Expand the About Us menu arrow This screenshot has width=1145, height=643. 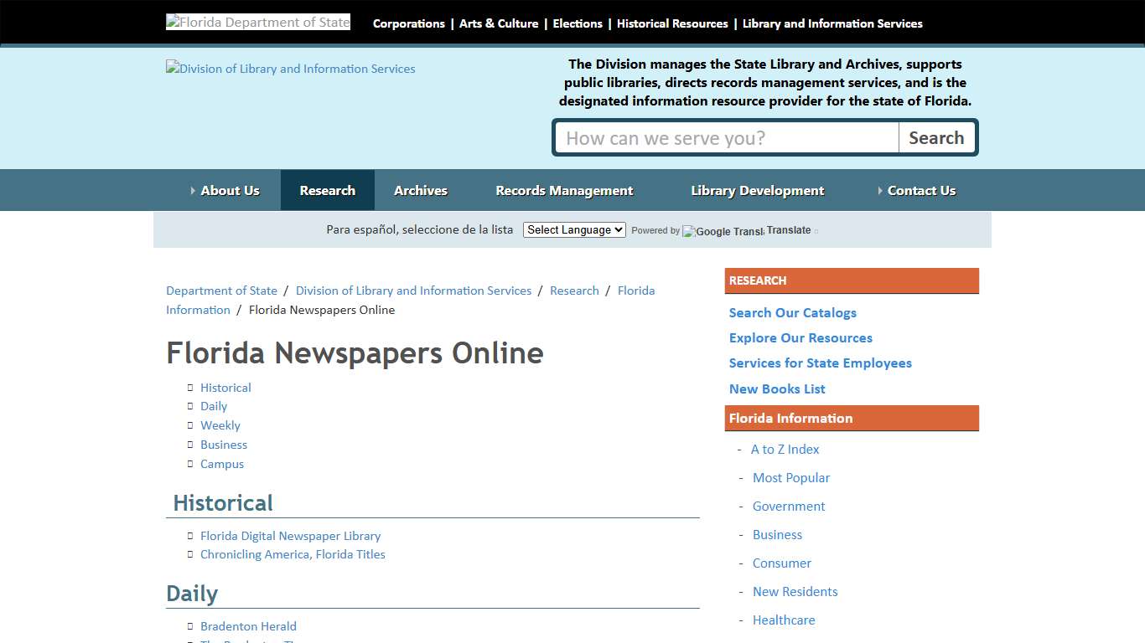[x=194, y=190]
